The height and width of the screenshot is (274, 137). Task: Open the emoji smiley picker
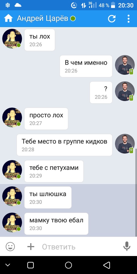[x=10, y=247]
